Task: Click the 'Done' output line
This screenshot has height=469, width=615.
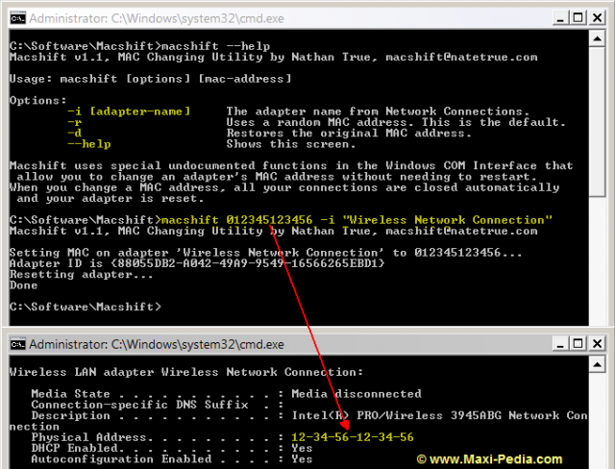Action: tap(23, 285)
